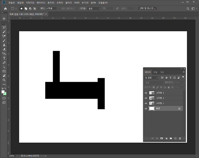Hide the 사각형 3 layer
Viewport: 199px width, 158px height.
pos(146,93)
